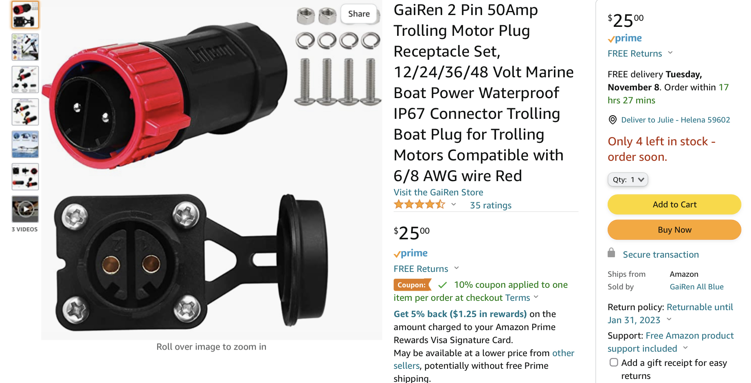
Task: Open the Qty quantity dropdown
Action: (628, 179)
